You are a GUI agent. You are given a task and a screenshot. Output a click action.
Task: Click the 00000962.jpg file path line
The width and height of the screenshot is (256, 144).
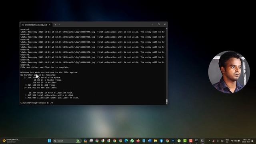[92, 62]
